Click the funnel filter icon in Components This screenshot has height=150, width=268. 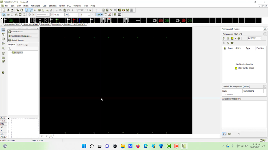[228, 38]
